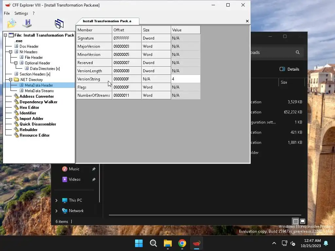The image size is (335, 251).
Task: Collapse the root file tree node
Action: [x=5, y=35]
